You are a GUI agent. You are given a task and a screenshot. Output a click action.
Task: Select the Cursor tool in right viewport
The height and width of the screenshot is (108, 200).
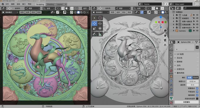100,18
